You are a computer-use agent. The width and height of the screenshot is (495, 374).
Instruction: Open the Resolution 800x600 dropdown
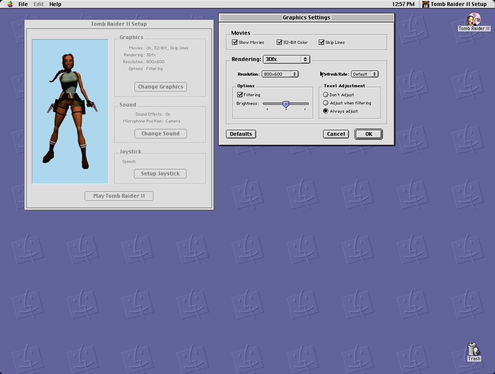(280, 74)
